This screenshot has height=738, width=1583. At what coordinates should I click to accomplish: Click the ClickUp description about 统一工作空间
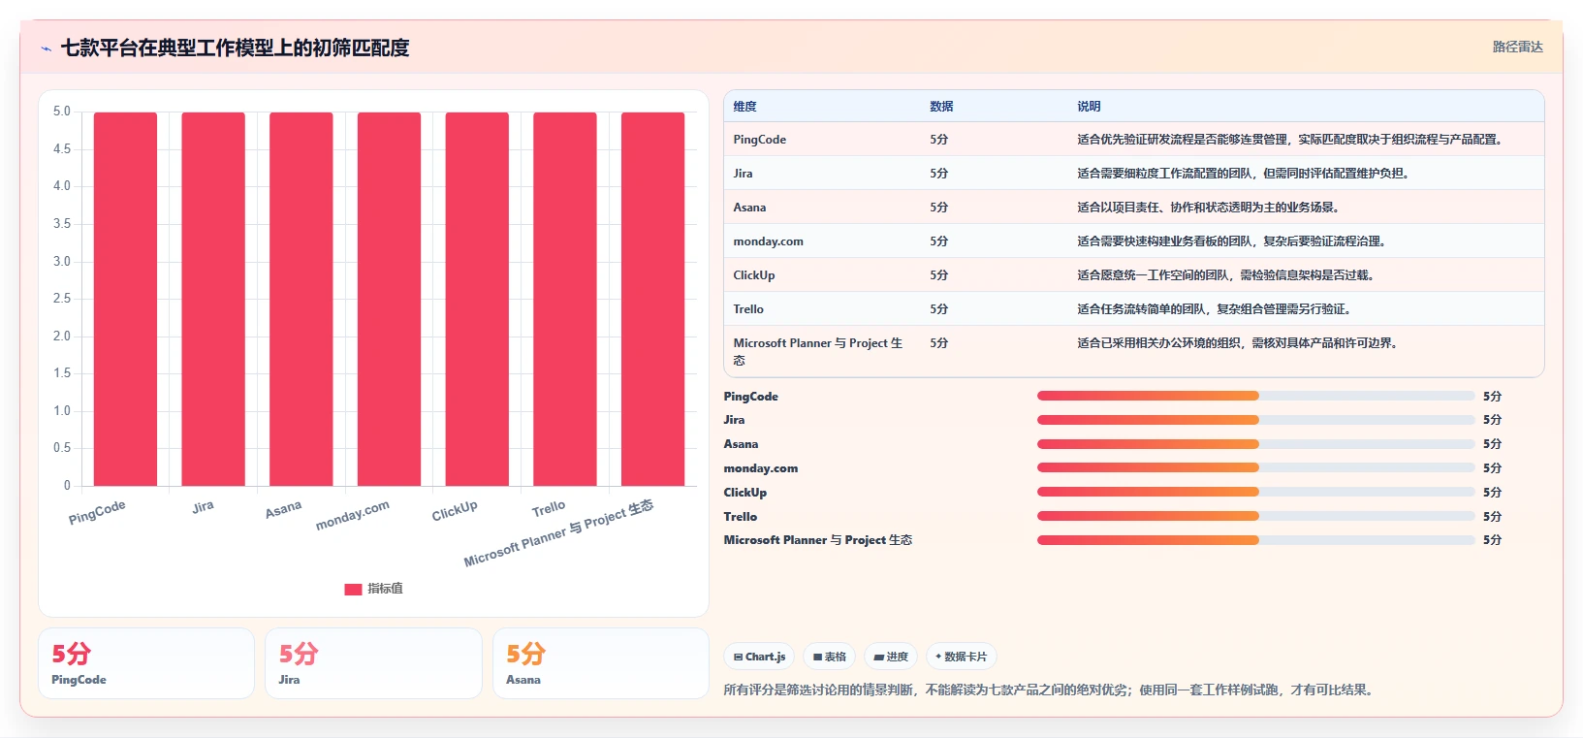click(1227, 275)
